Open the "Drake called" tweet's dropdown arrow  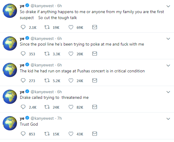coord(168,92)
